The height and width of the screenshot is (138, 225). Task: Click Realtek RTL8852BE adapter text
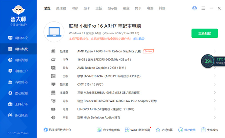pyautogui.click(x=117, y=101)
